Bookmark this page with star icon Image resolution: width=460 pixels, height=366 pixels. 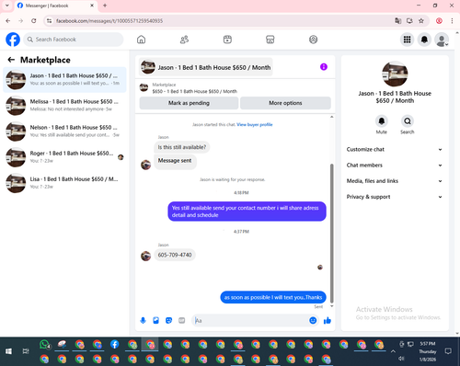click(421, 21)
